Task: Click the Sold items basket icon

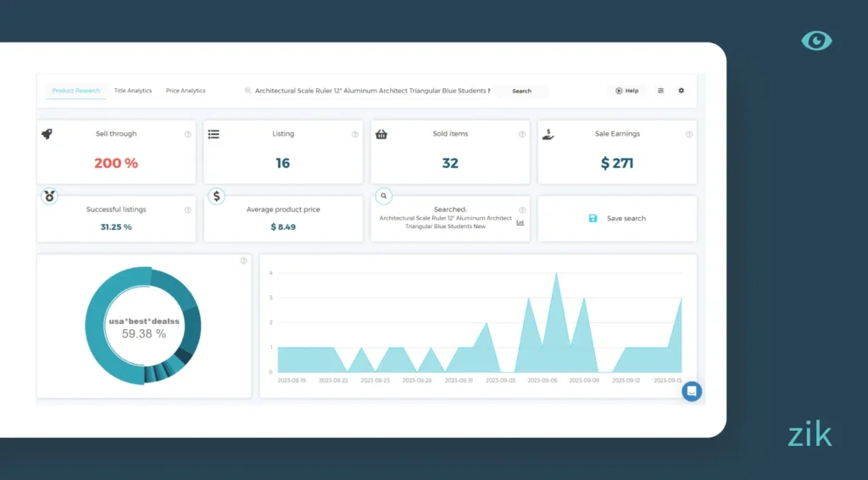Action: click(381, 134)
